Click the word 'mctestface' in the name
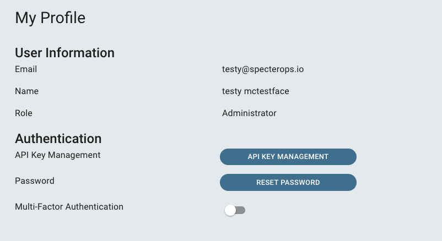442x241 pixels. coord(266,91)
